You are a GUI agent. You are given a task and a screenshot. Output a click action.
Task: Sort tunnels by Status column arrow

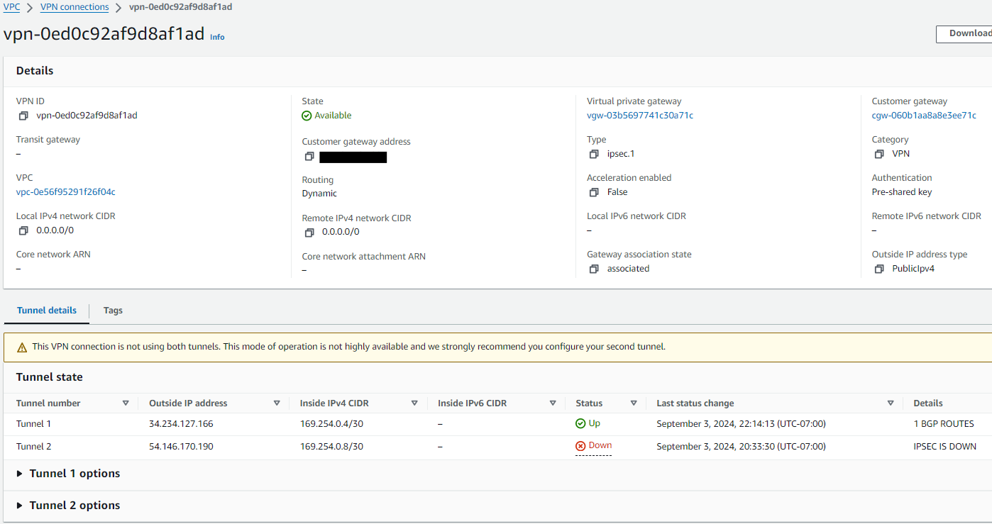coord(634,403)
